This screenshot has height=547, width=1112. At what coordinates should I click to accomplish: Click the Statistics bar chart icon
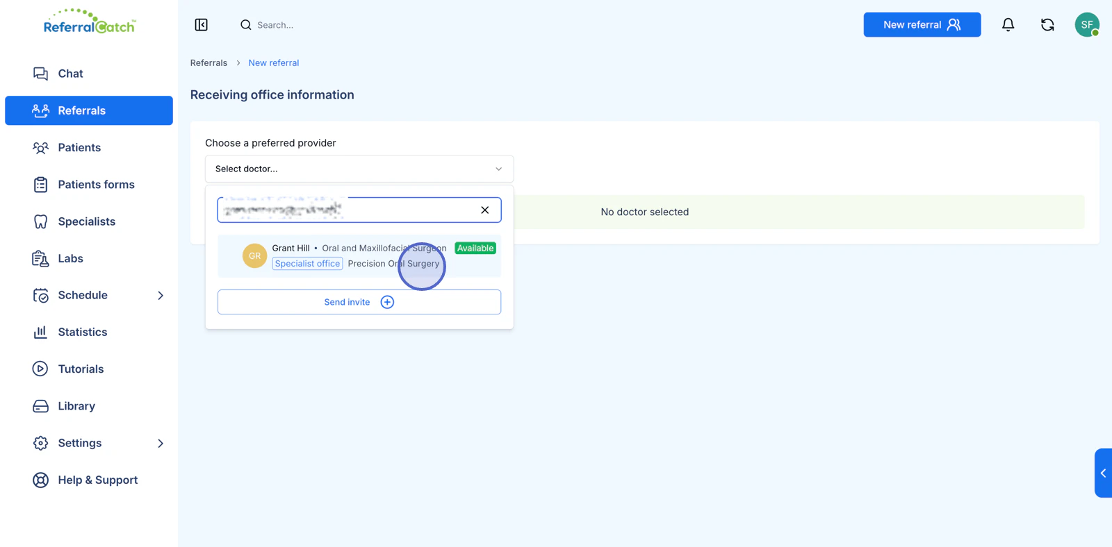point(40,332)
